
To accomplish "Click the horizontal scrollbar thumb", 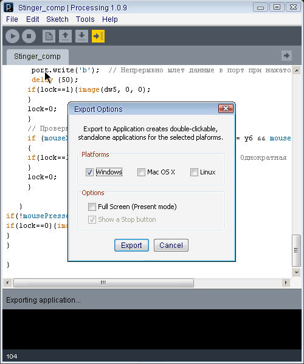I will 103,283.
